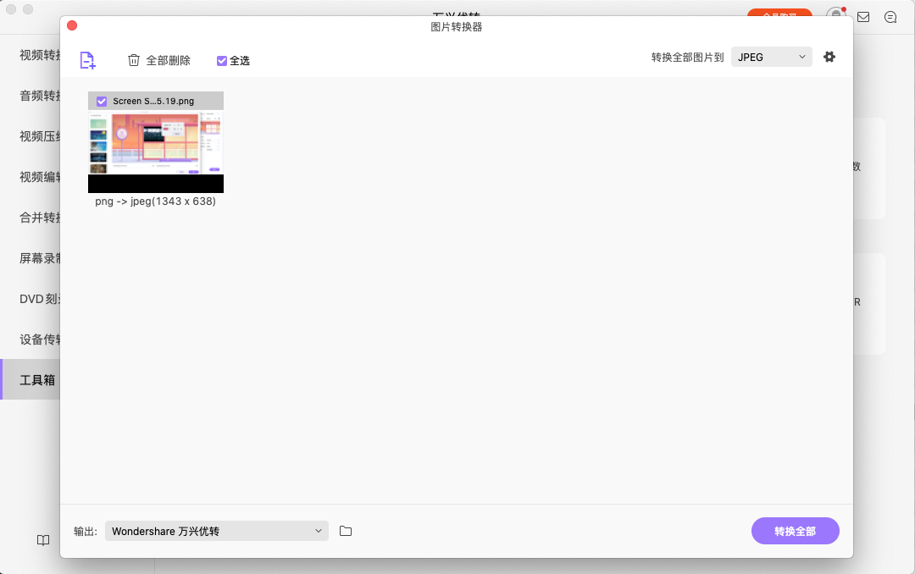This screenshot has height=574, width=915.
Task: Uncheck the Screen S...5.19.png checkbox
Action: 102,101
